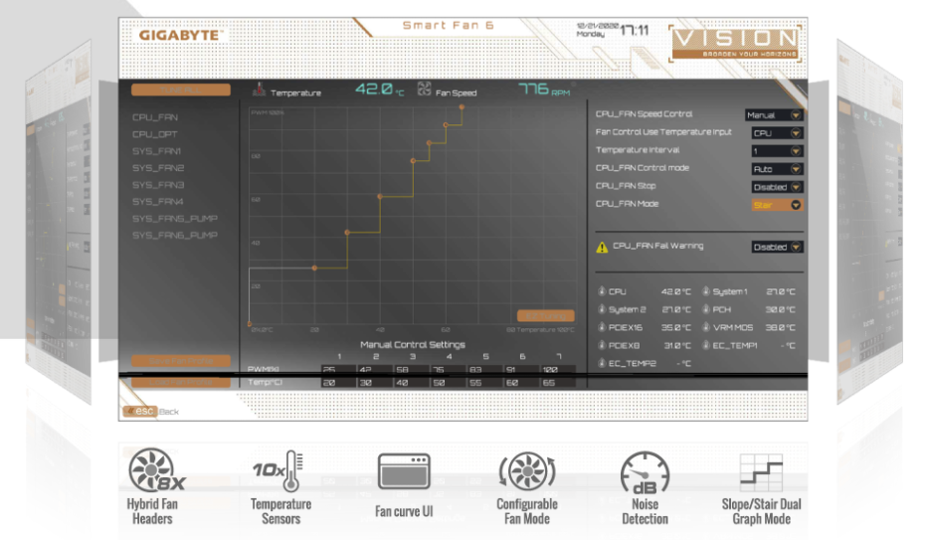Select SYS_FAN5_PUMP in the fan list
Screen dimensions: 928x540
[x=175, y=218]
